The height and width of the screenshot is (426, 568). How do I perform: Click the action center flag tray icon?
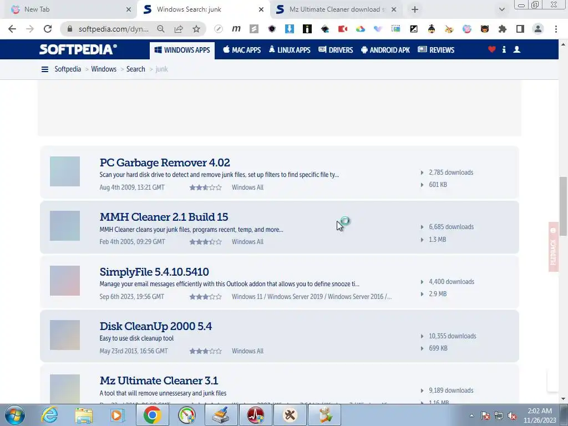click(485, 416)
